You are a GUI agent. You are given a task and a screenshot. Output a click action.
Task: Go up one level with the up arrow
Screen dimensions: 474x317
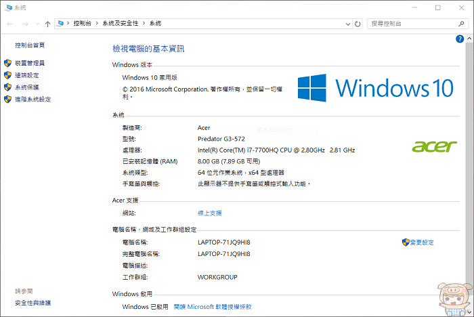(47, 24)
